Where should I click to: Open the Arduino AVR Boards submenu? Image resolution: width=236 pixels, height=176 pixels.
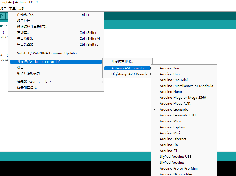(128, 68)
